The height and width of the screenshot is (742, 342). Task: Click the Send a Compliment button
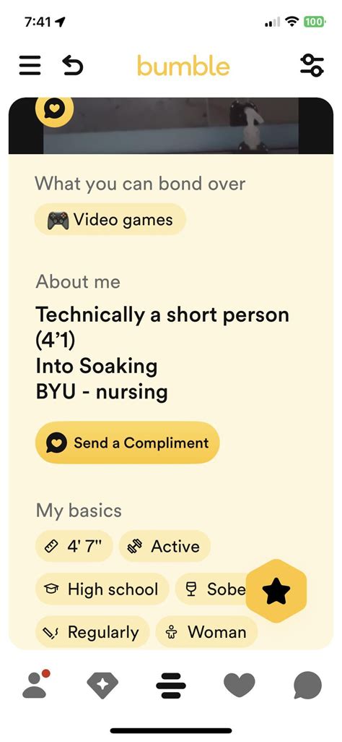(128, 443)
